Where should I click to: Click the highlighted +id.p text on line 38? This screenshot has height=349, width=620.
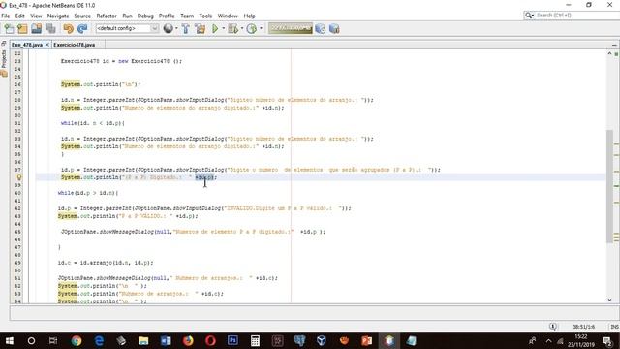pyautogui.click(x=204, y=177)
